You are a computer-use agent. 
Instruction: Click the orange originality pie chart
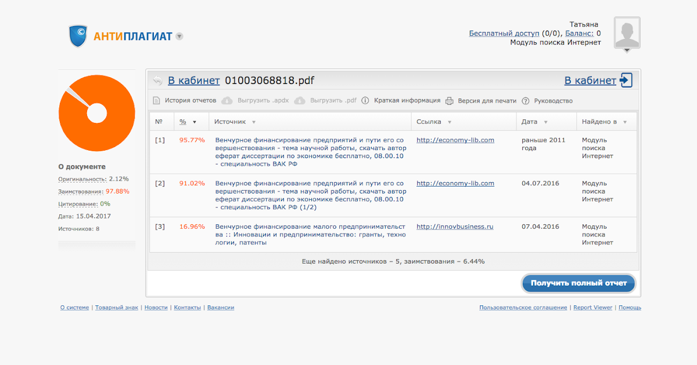click(x=96, y=113)
